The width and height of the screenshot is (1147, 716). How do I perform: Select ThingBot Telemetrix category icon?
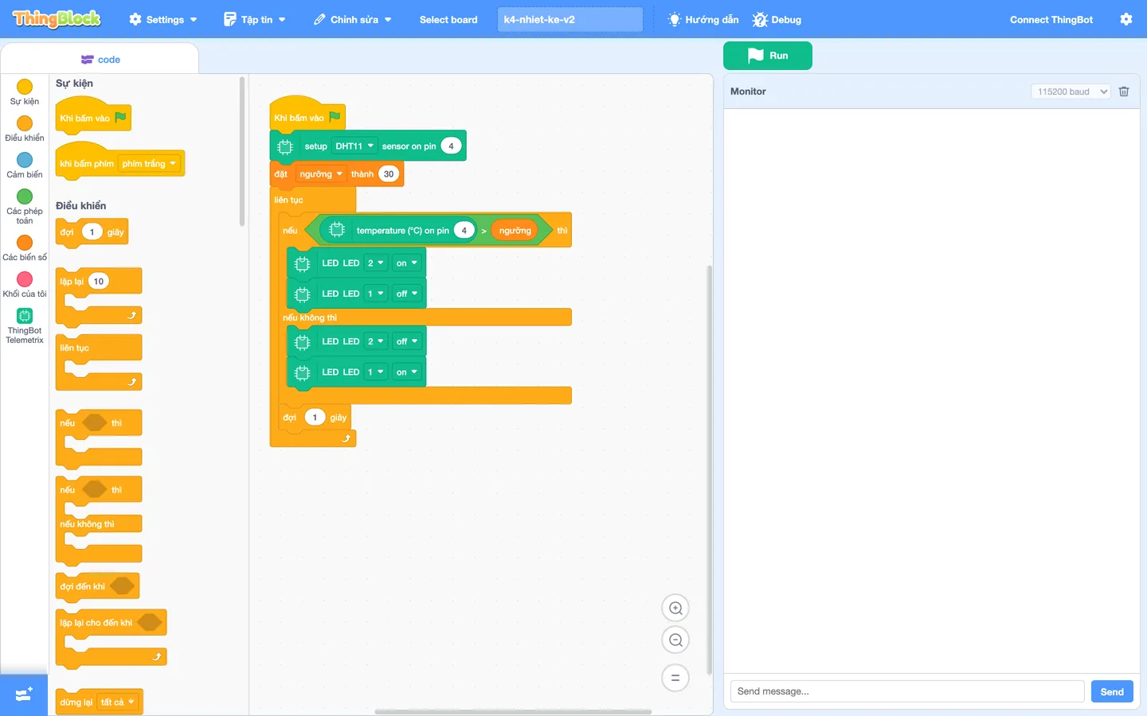tap(25, 316)
